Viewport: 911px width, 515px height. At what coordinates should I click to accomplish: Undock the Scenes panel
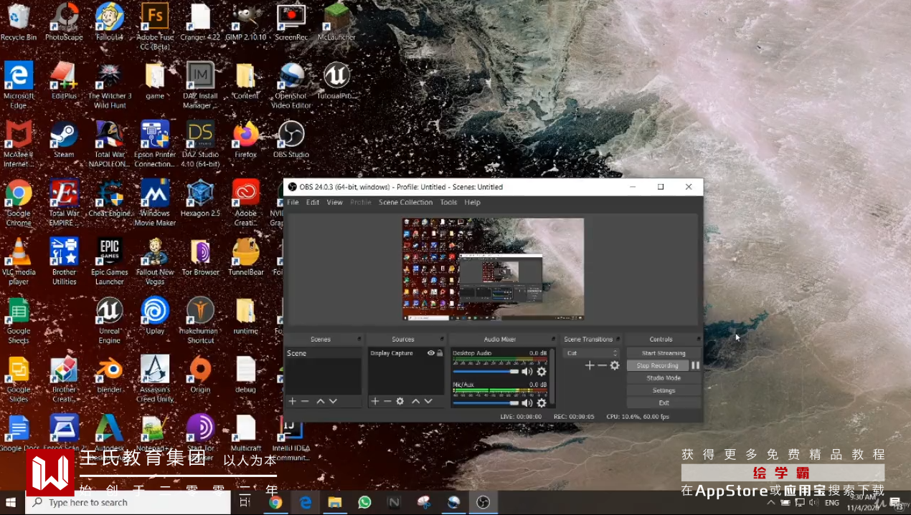click(359, 340)
